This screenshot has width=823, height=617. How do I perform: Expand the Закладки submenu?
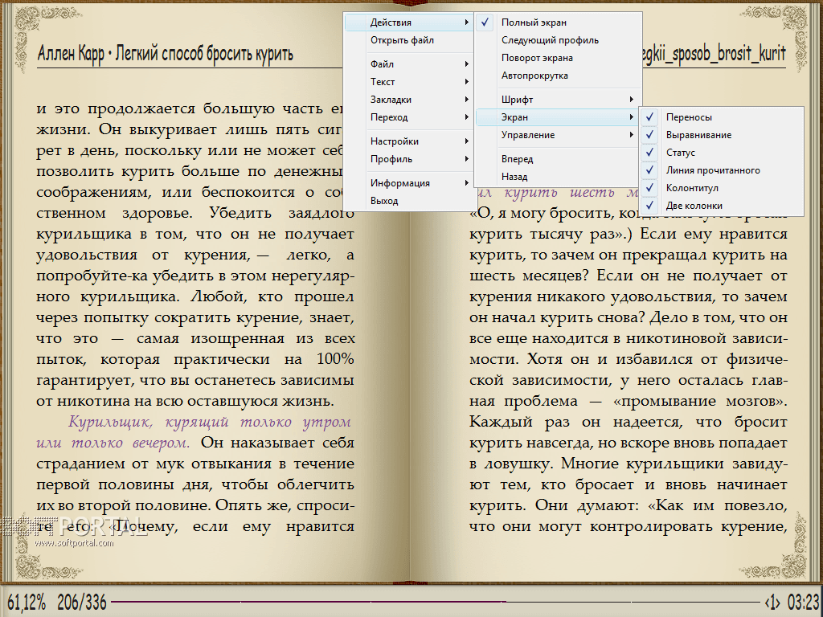pos(409,100)
